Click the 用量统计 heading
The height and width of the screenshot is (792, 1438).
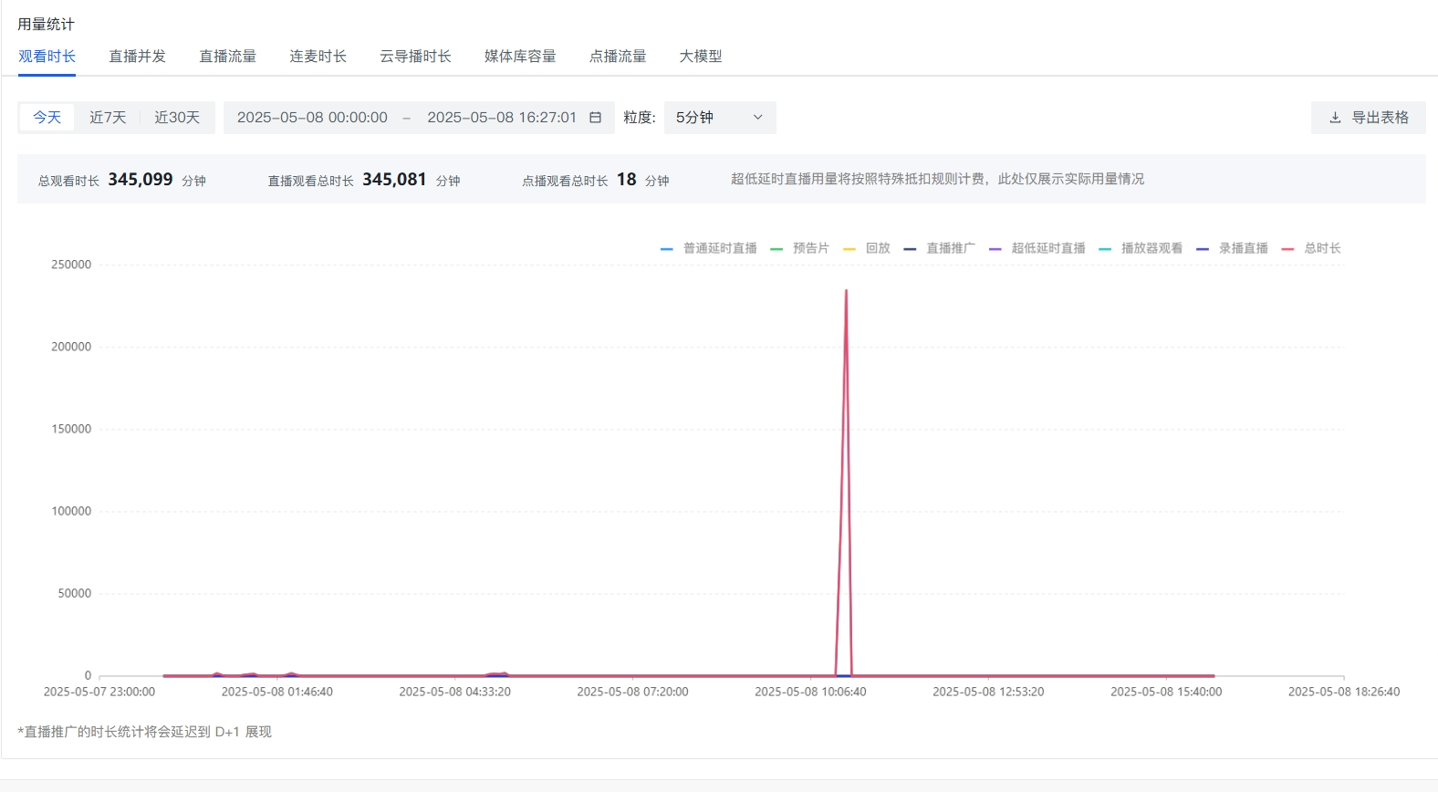[x=46, y=25]
